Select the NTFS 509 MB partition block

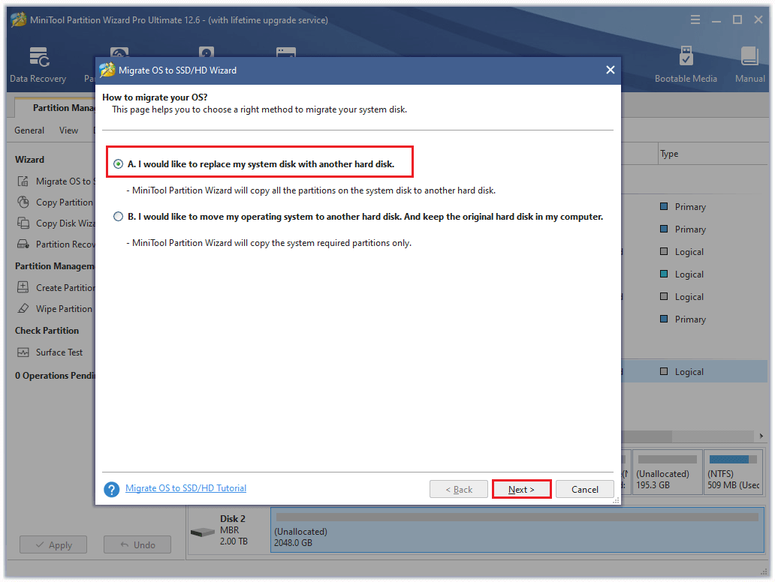pos(733,472)
